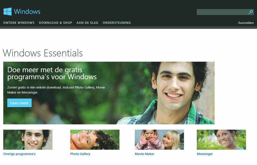This screenshot has width=257, height=165.
Task: Click the Windows logo icon
Action: pos(8,12)
